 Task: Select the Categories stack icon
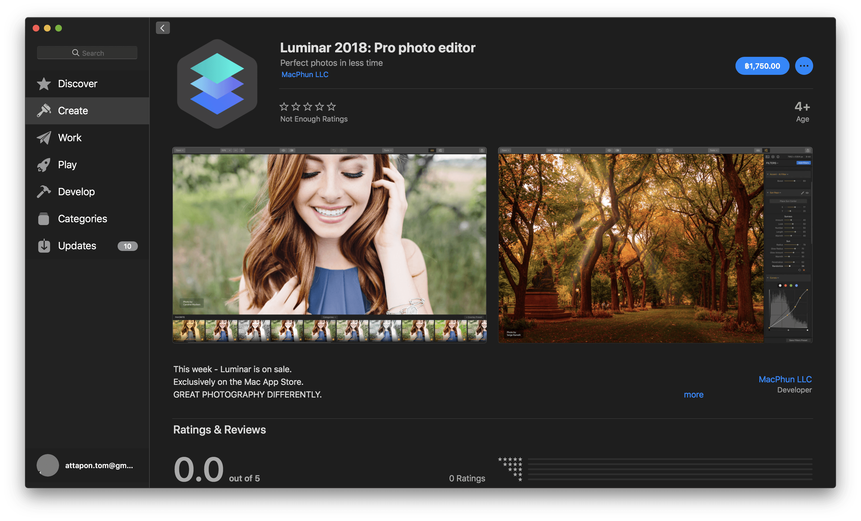click(x=44, y=219)
